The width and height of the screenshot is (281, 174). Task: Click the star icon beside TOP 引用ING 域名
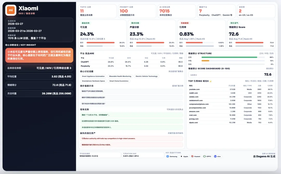tap(210, 81)
